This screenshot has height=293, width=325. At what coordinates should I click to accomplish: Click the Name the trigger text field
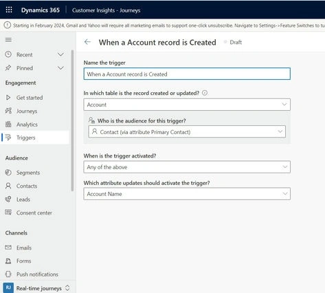click(187, 74)
